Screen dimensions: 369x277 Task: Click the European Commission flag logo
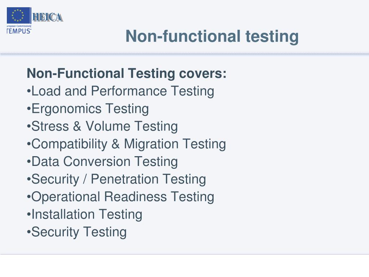[x=19, y=15]
